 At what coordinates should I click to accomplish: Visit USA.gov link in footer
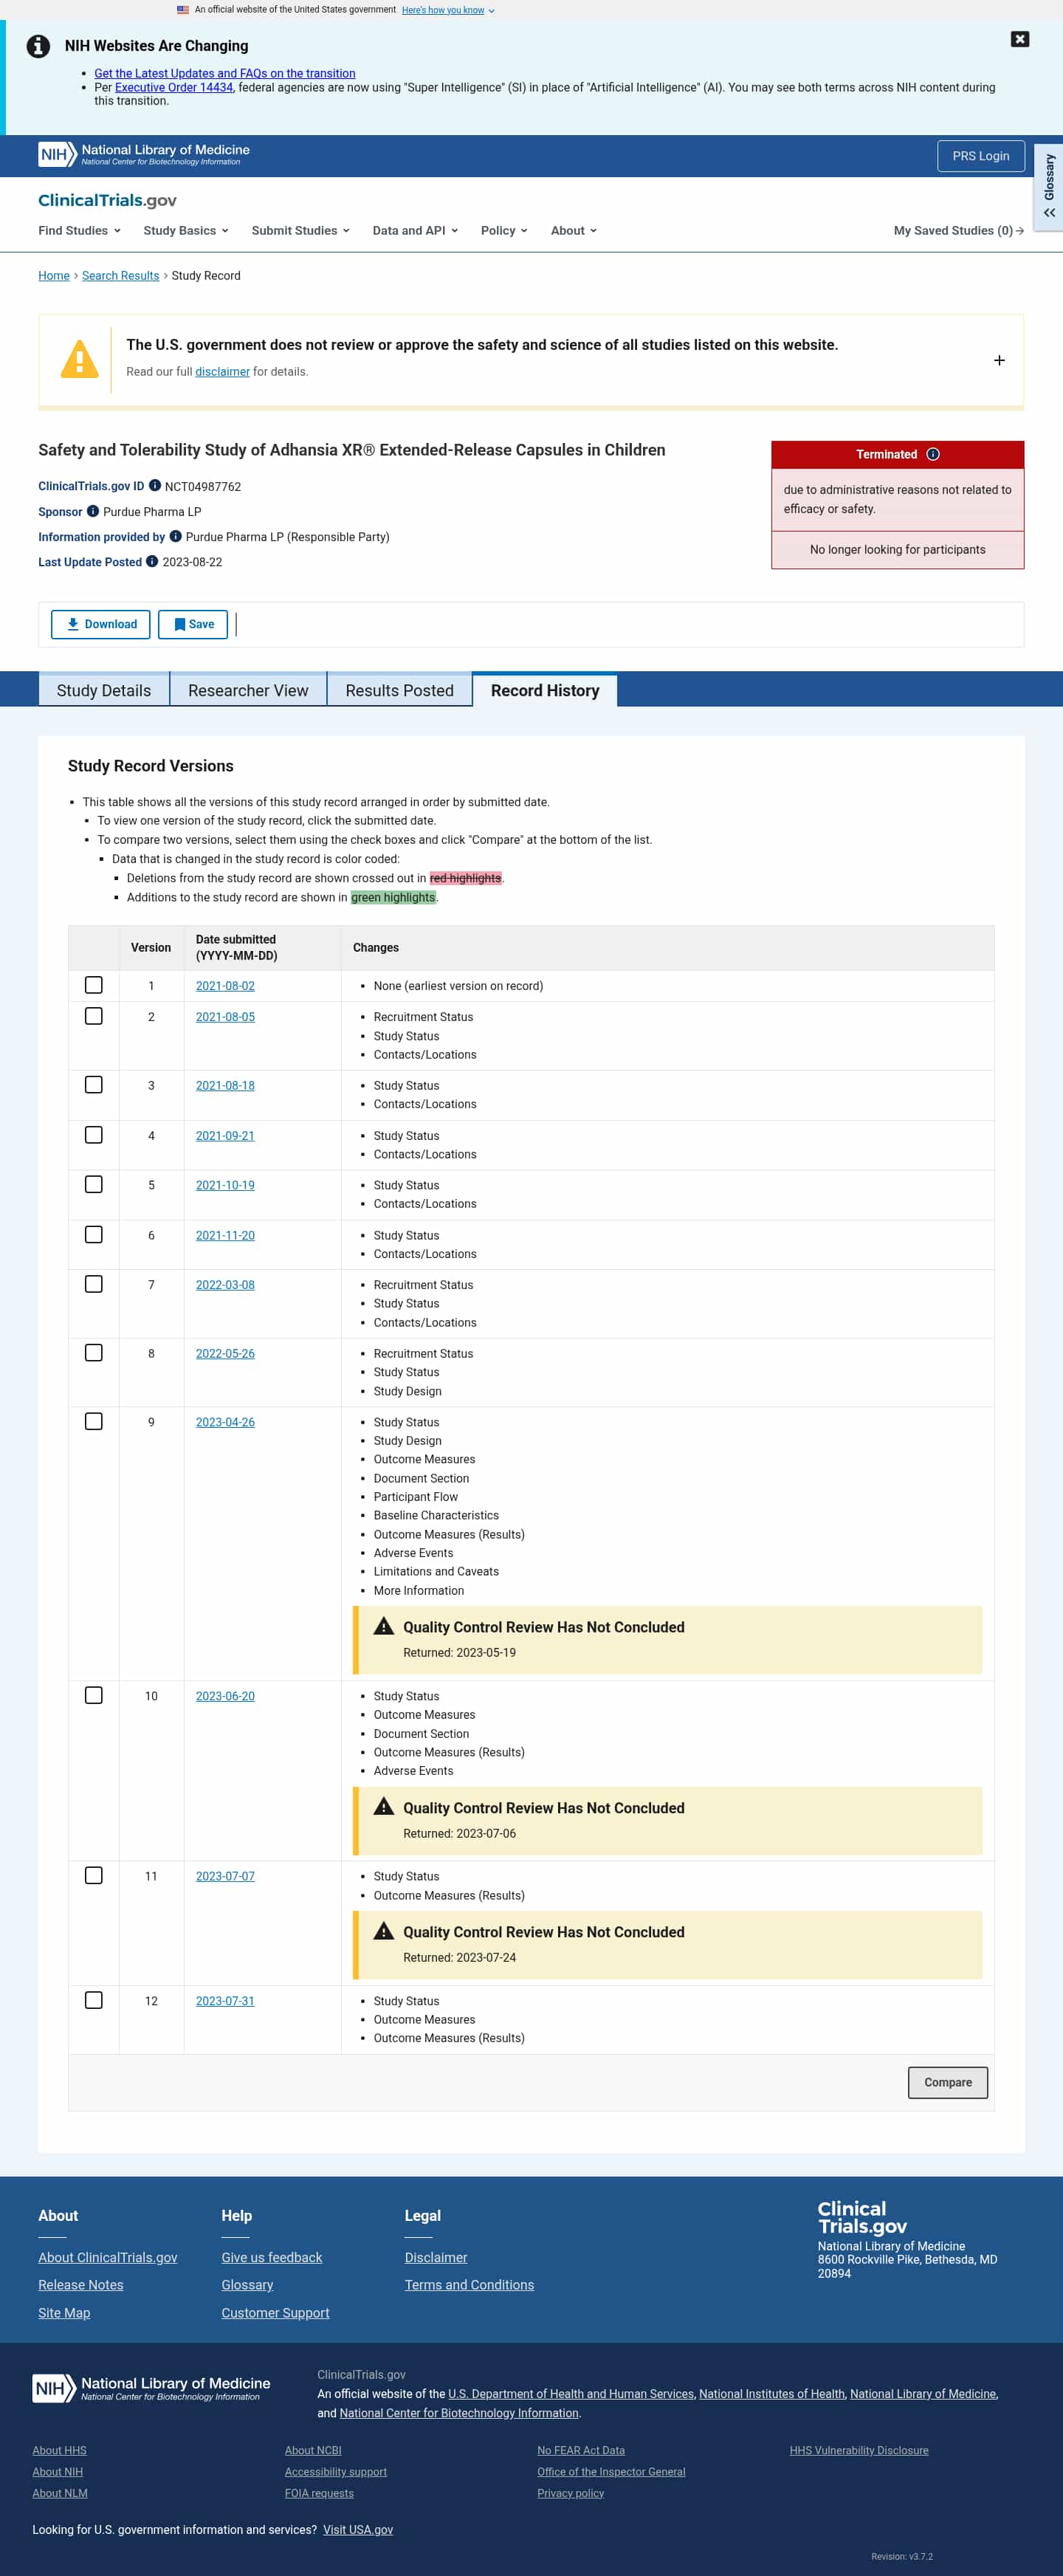[x=358, y=2529]
